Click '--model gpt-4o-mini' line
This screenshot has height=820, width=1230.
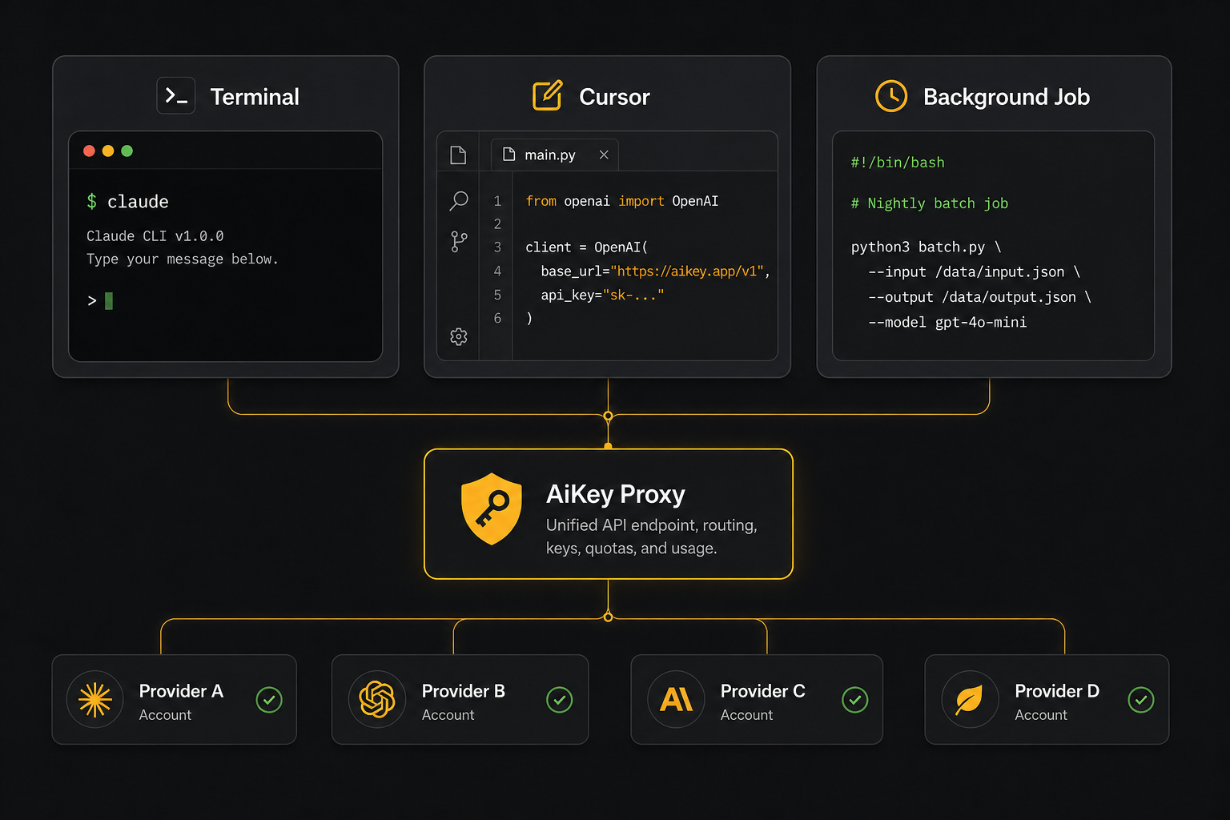pyautogui.click(x=947, y=322)
